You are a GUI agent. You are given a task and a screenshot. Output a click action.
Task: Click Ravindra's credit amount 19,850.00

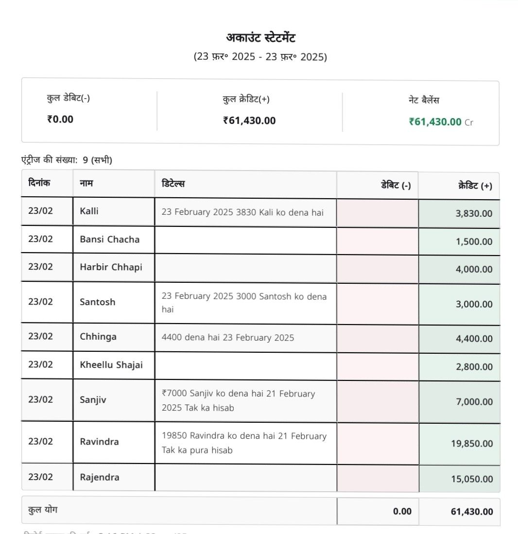point(471,443)
